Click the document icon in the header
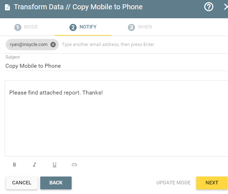The width and height of the screenshot is (228, 194). [x=7, y=7]
